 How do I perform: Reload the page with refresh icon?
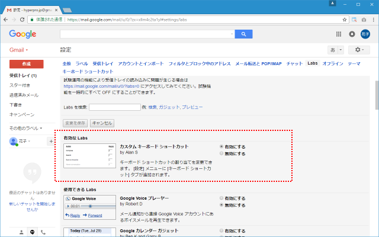pos(22,20)
